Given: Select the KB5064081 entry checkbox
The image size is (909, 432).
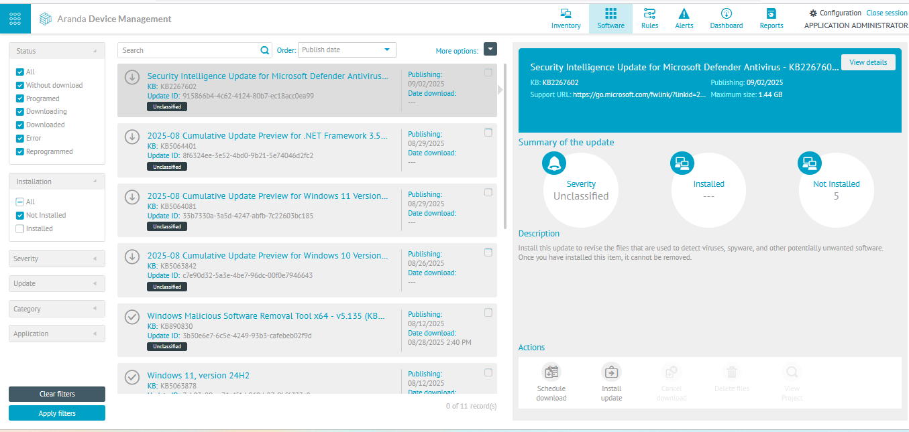Looking at the screenshot, I should click(x=488, y=192).
